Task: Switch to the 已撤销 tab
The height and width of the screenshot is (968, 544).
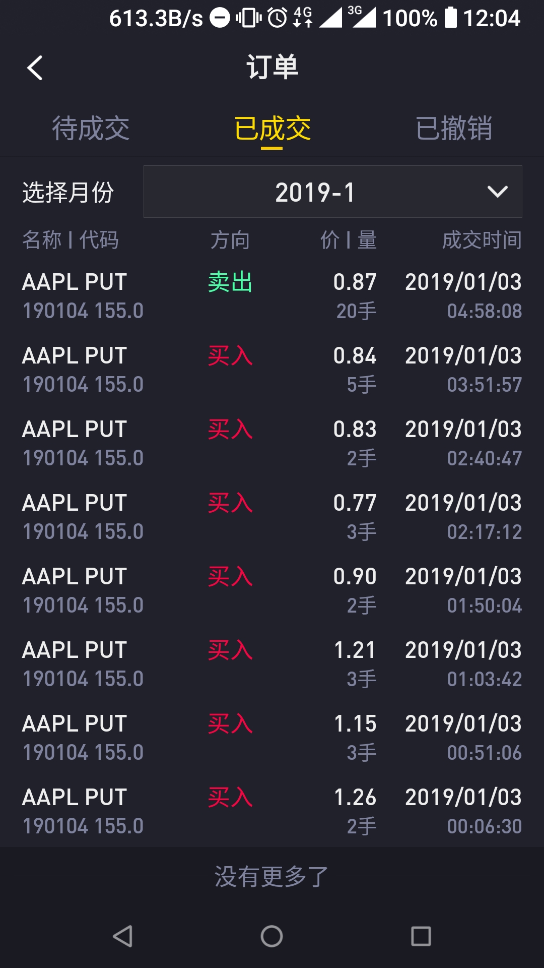Action: (x=453, y=128)
